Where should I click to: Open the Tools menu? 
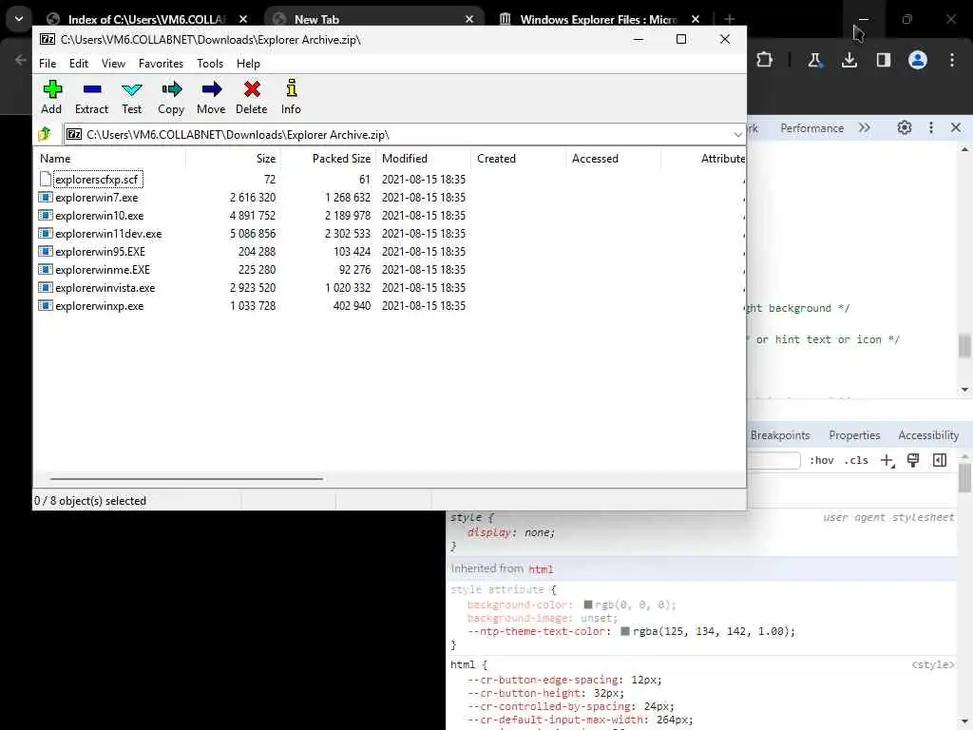[210, 64]
